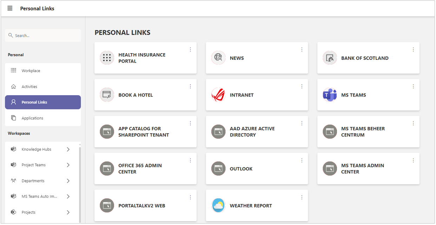Screen dimensions: 436x225
Task: Click the Intranet red logo icon
Action: [x=218, y=95]
